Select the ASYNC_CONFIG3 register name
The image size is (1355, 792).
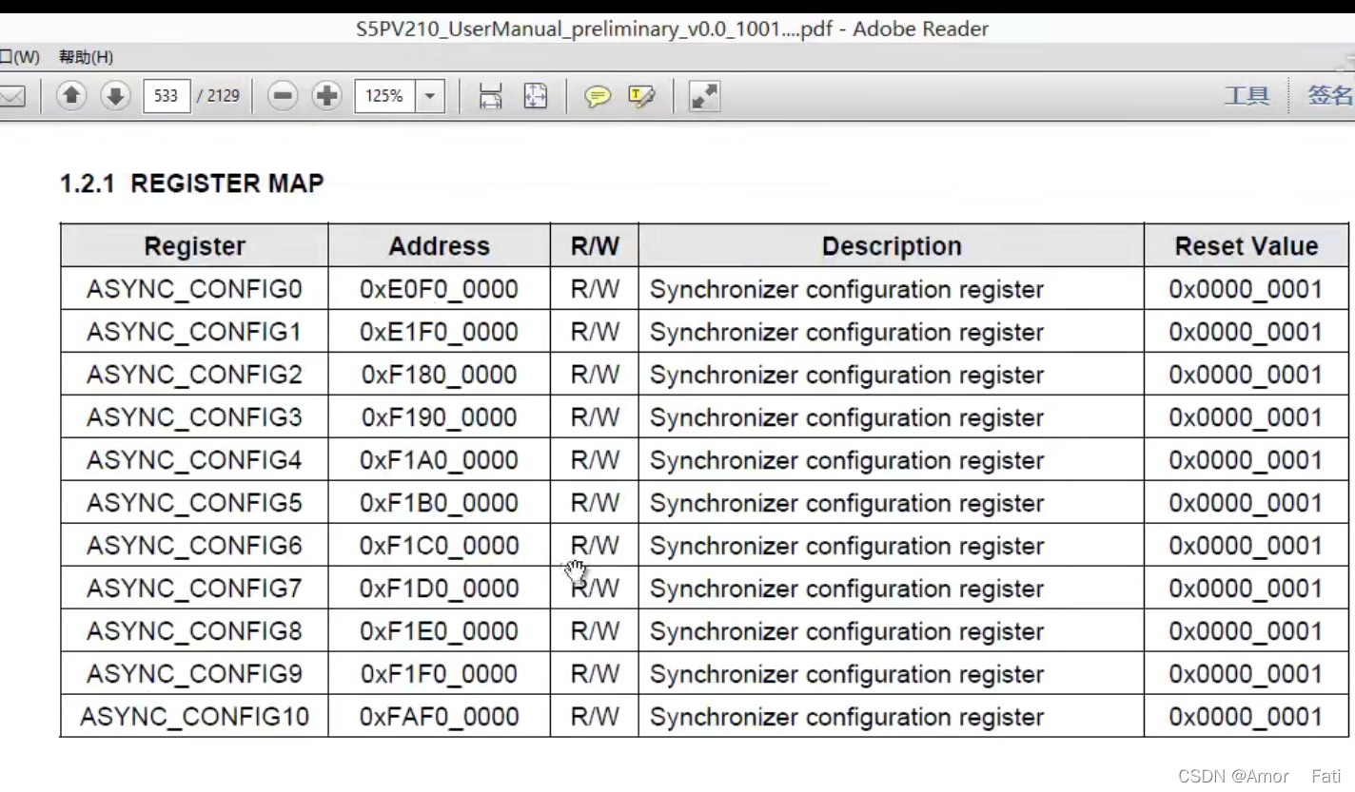pyautogui.click(x=194, y=417)
